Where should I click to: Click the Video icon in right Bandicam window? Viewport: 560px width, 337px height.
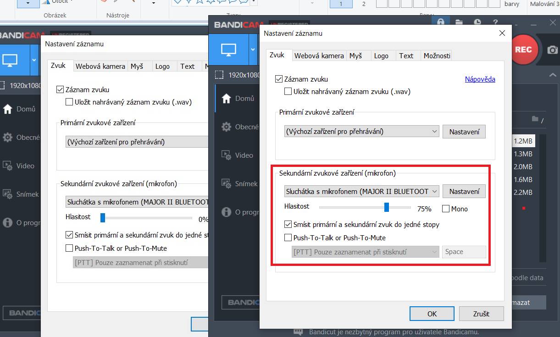click(x=227, y=155)
